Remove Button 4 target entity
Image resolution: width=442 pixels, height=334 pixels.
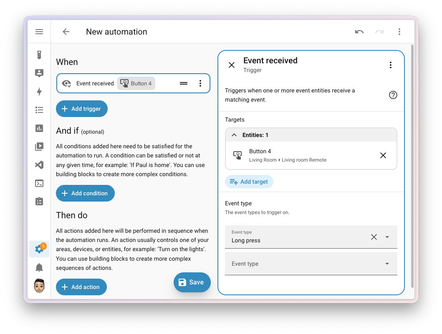[383, 155]
